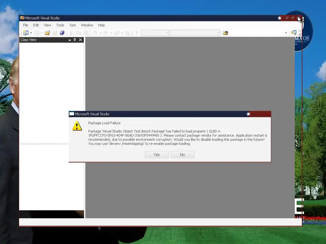
Task: Click the star button on dialog title bar
Action: pos(248,114)
